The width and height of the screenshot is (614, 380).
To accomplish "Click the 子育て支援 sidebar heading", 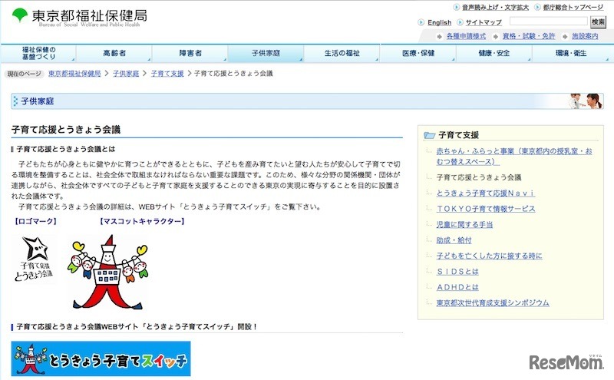I will [458, 135].
